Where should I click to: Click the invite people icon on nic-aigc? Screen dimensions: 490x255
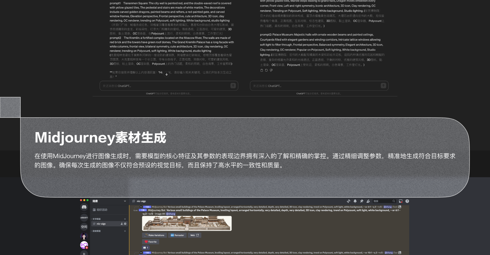[122, 224]
